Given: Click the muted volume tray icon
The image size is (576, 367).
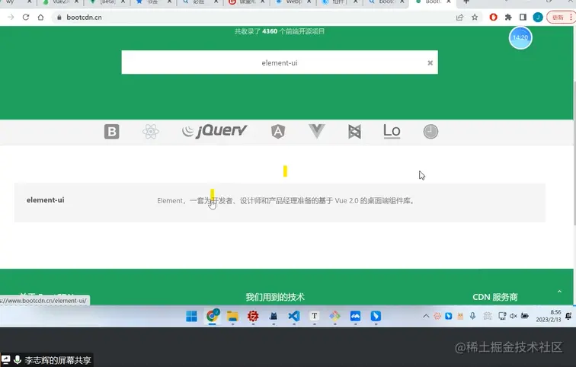Looking at the screenshot, I should pos(514,316).
